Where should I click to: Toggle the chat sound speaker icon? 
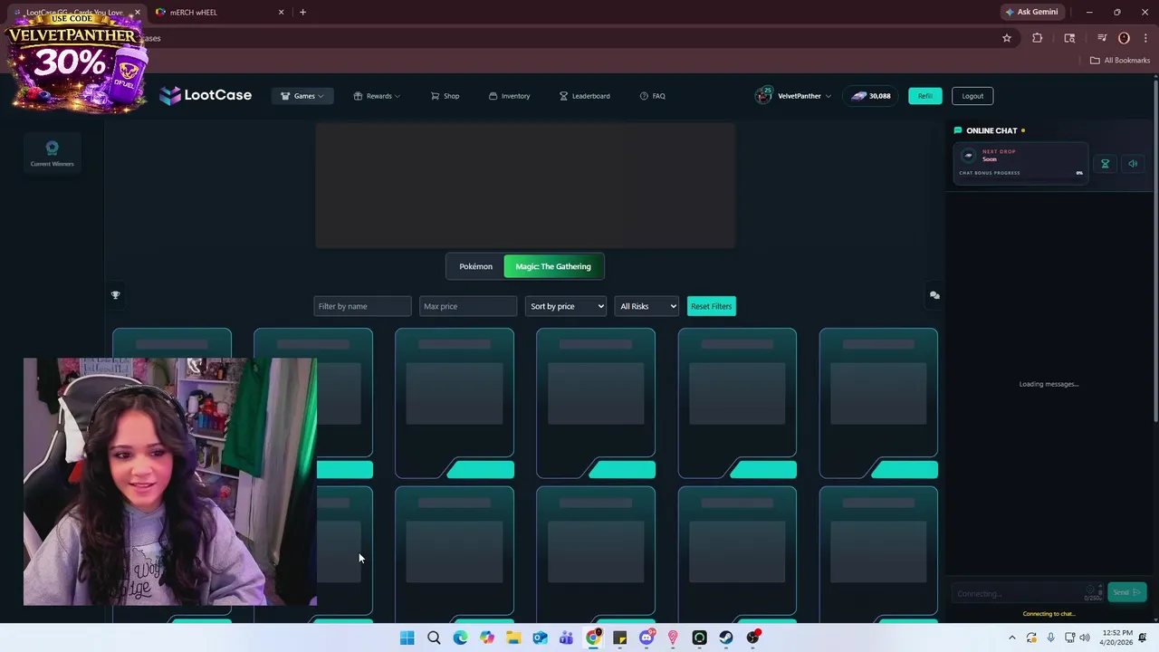point(1133,164)
